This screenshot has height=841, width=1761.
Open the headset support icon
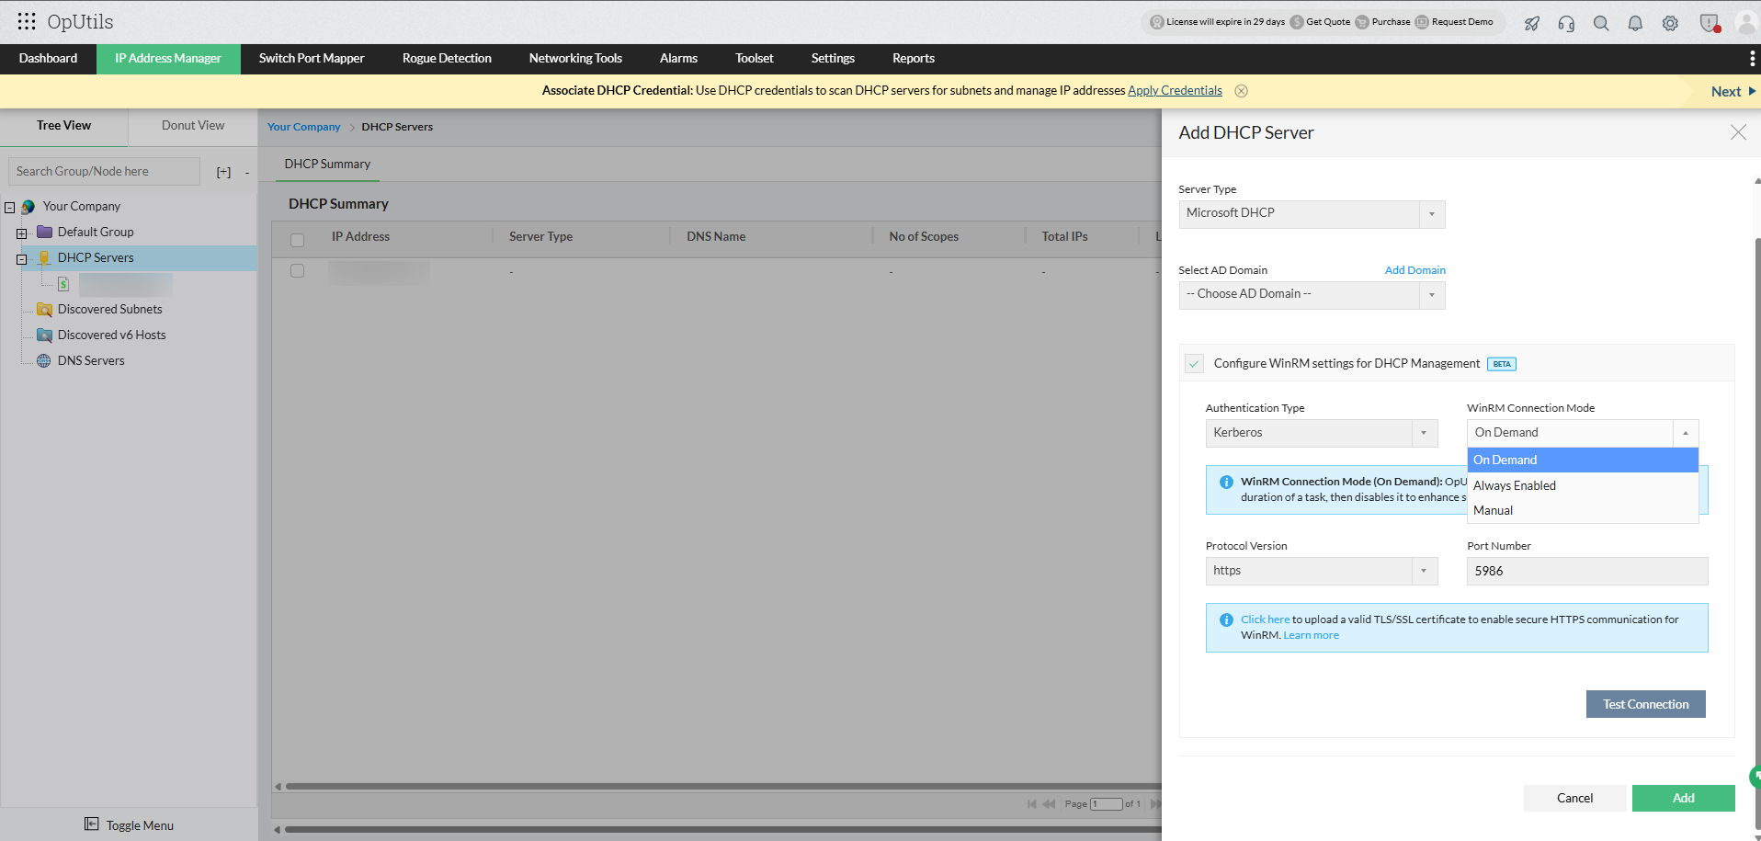point(1566,23)
